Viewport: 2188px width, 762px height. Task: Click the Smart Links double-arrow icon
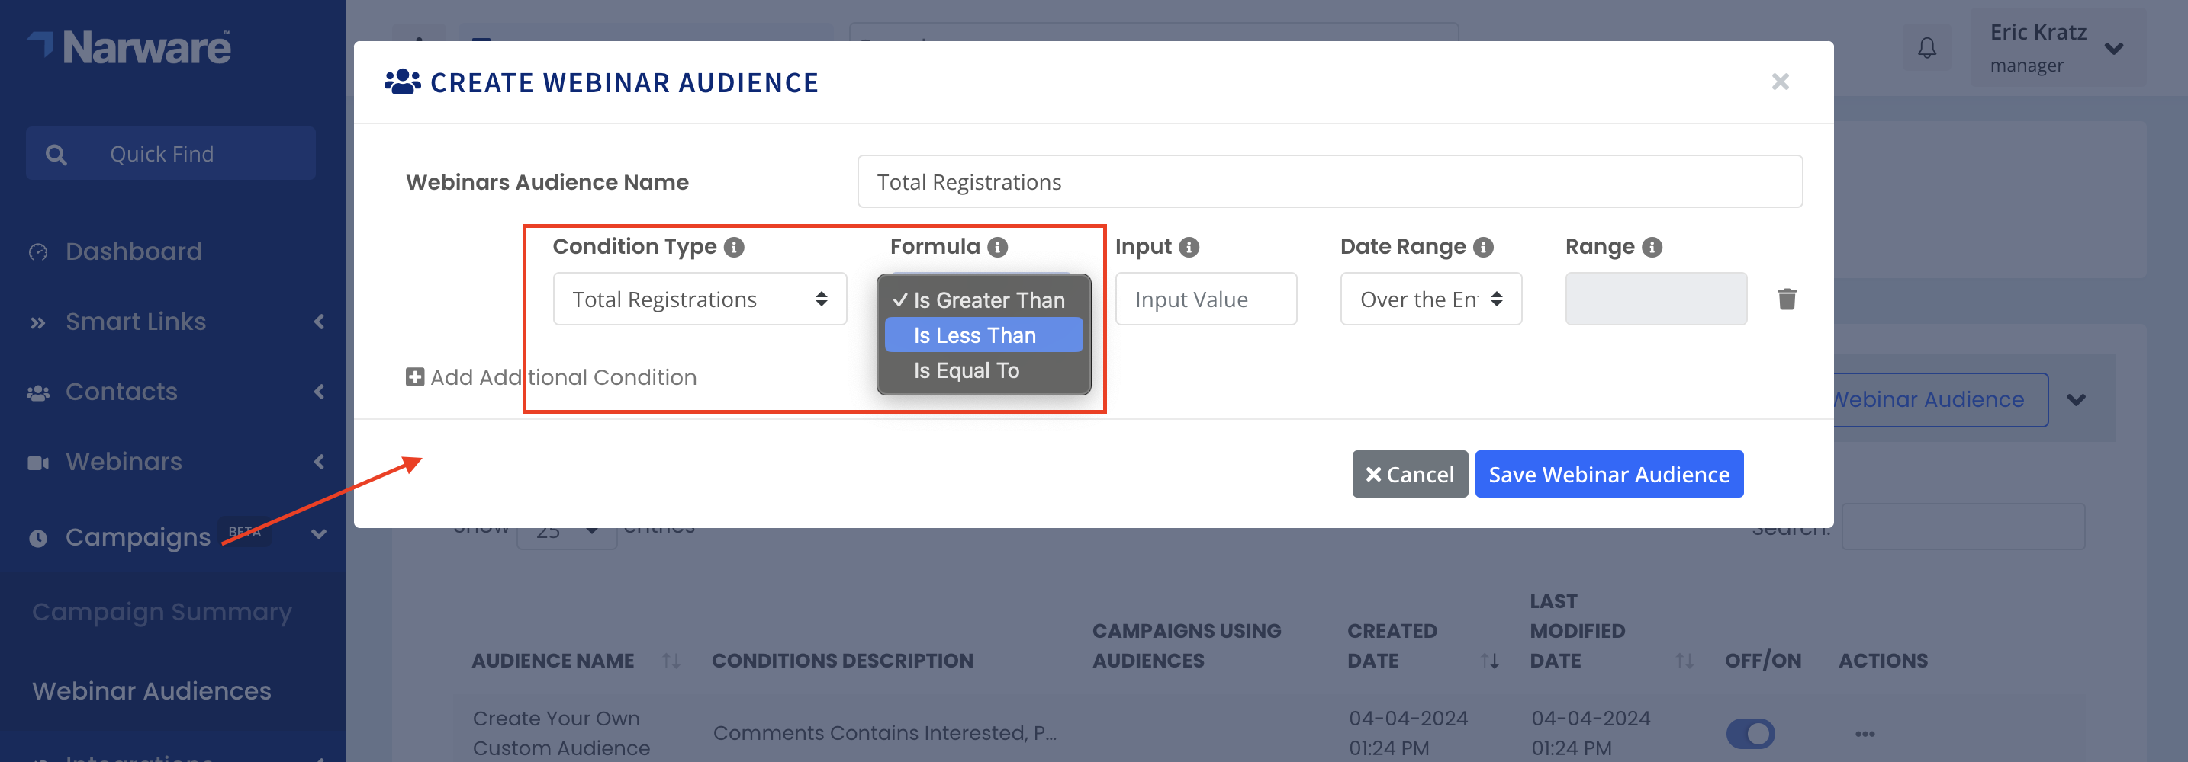tap(38, 322)
